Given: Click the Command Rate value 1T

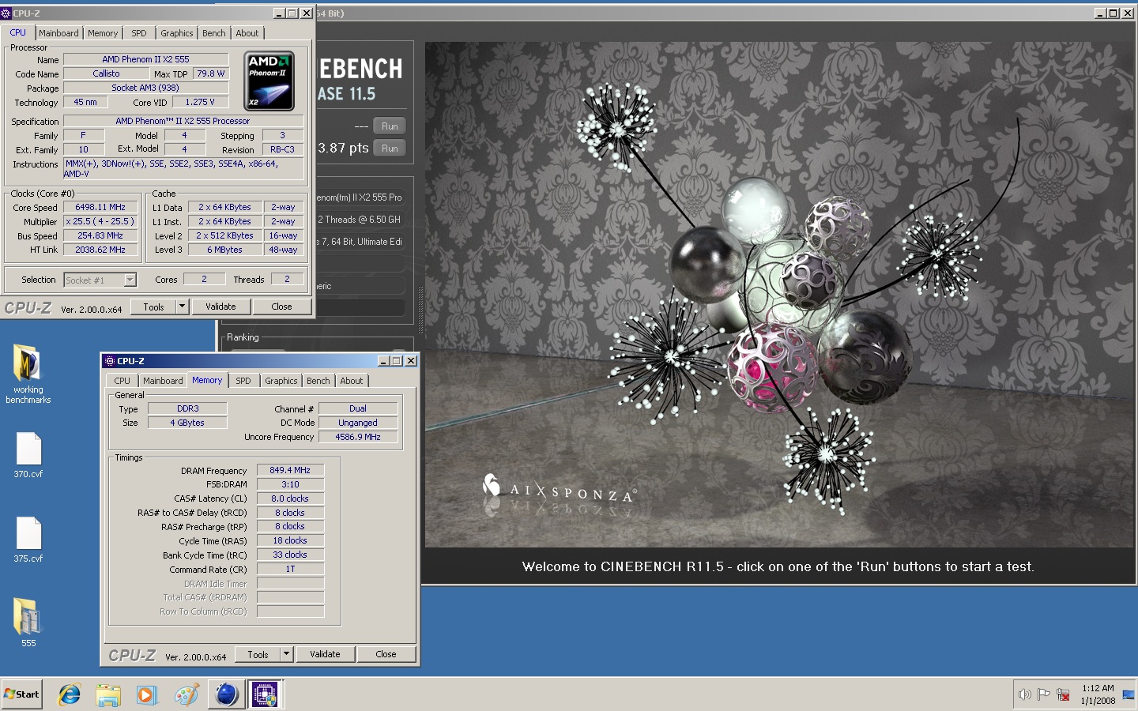Looking at the screenshot, I should (x=290, y=569).
